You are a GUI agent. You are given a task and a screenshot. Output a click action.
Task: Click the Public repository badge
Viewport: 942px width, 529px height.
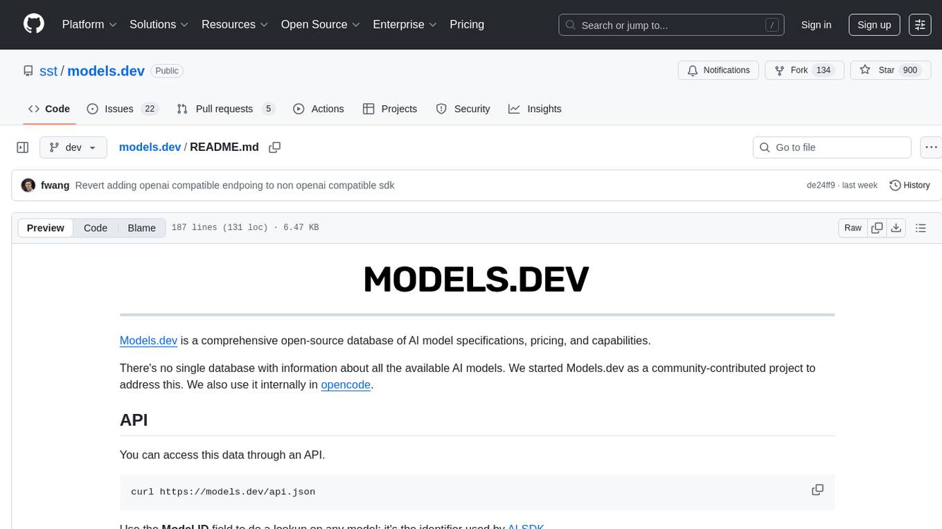point(167,71)
